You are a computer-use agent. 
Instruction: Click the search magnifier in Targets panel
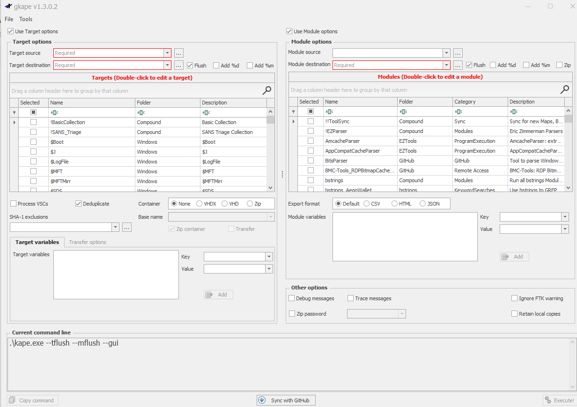click(x=267, y=90)
